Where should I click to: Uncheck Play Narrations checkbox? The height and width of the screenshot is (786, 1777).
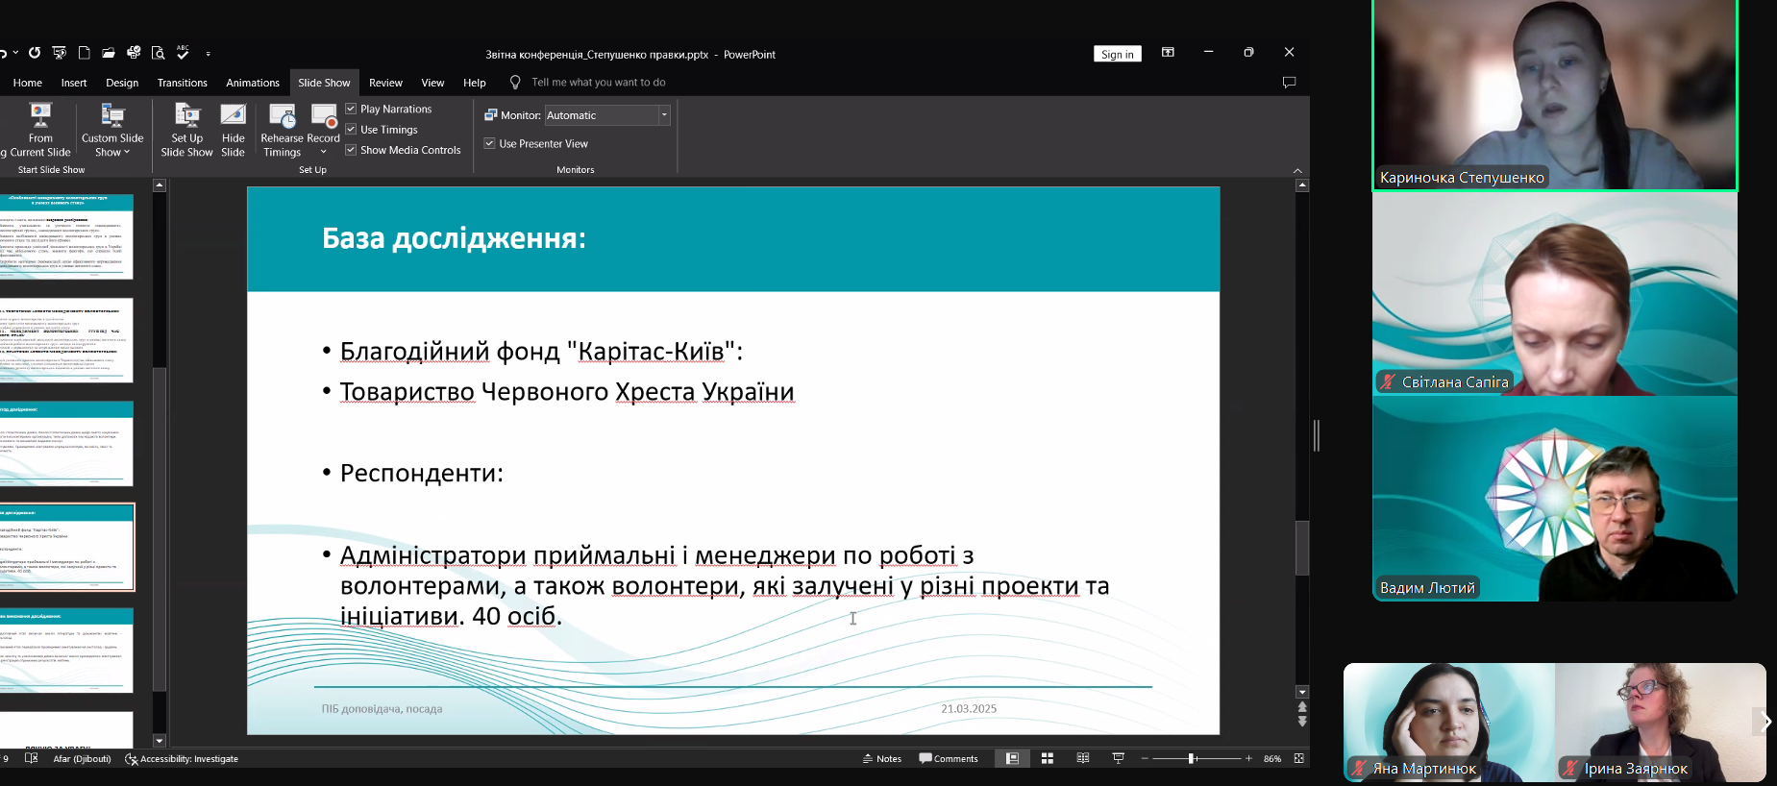tap(352, 109)
